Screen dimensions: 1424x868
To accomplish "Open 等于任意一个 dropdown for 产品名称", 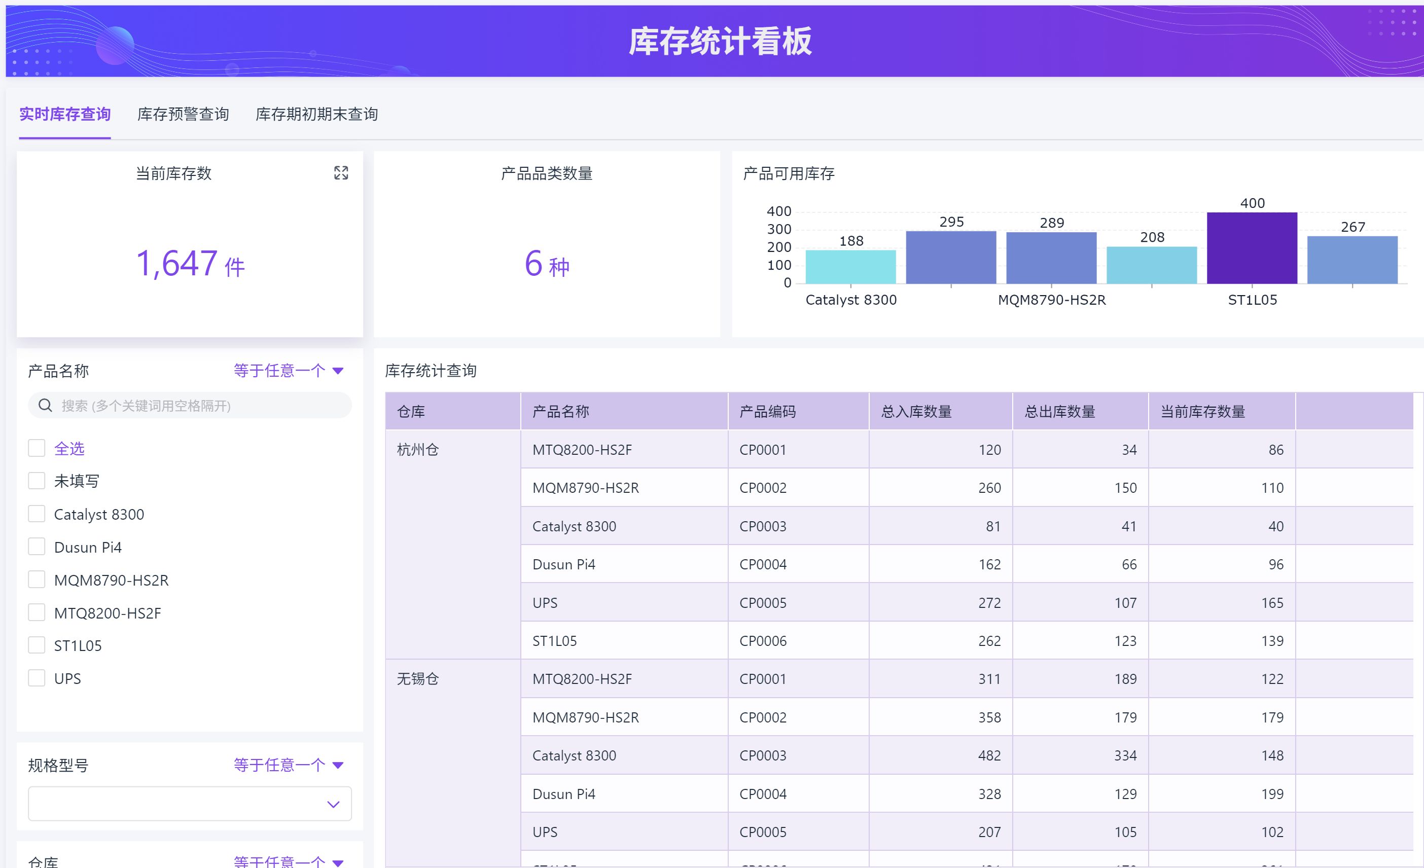I will 279,371.
